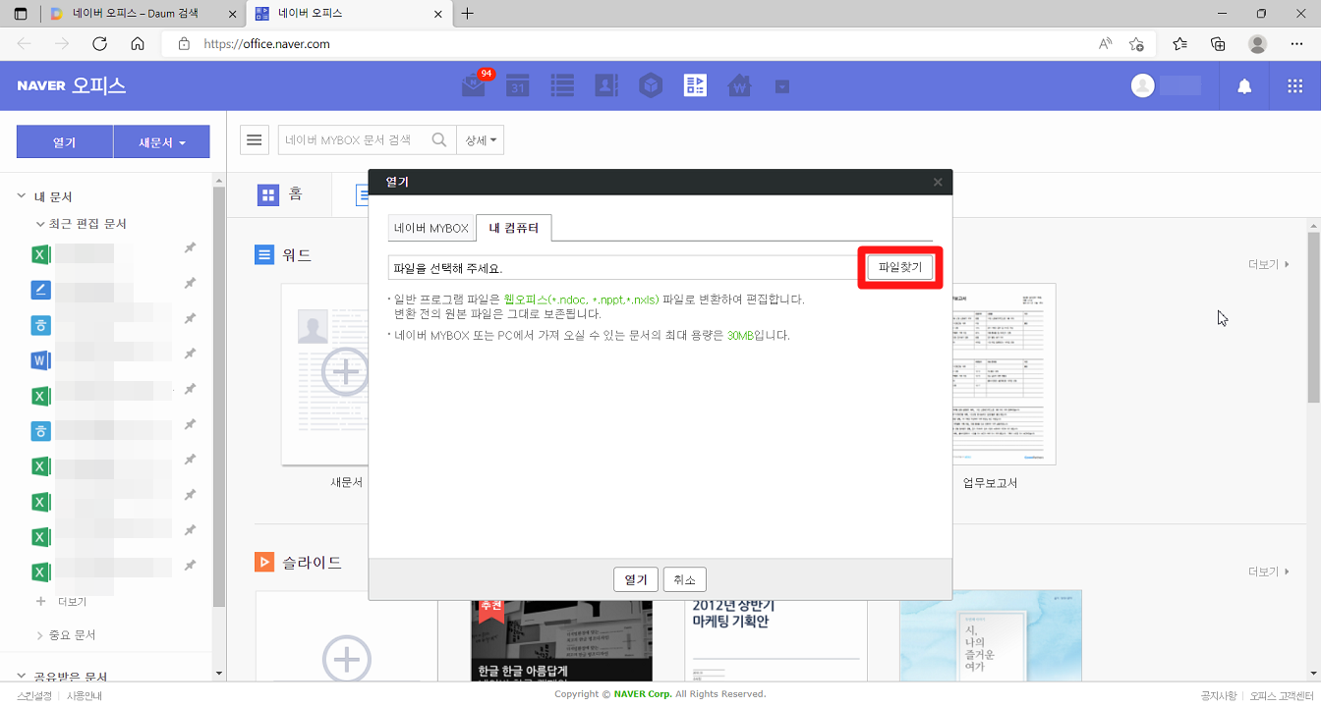The height and width of the screenshot is (708, 1321).
Task: Open Naver Mail with 94 badge
Action: [x=475, y=86]
